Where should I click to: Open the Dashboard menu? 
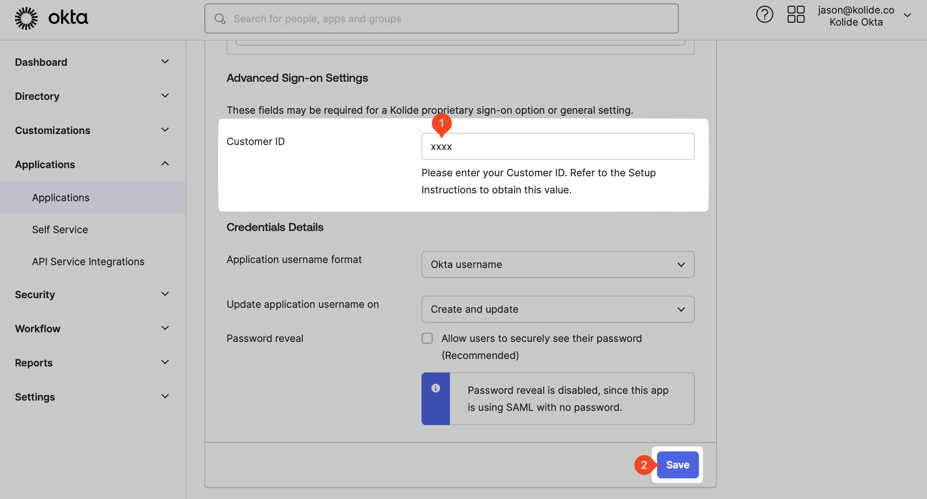[41, 62]
